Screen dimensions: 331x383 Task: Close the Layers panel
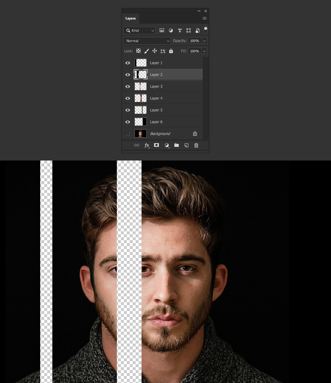tap(206, 11)
